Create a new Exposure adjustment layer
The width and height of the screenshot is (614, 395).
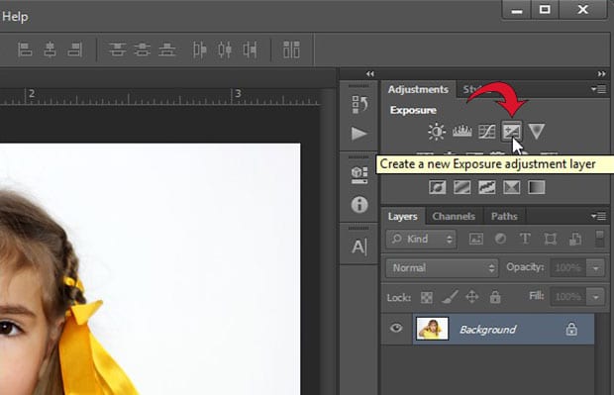point(511,131)
